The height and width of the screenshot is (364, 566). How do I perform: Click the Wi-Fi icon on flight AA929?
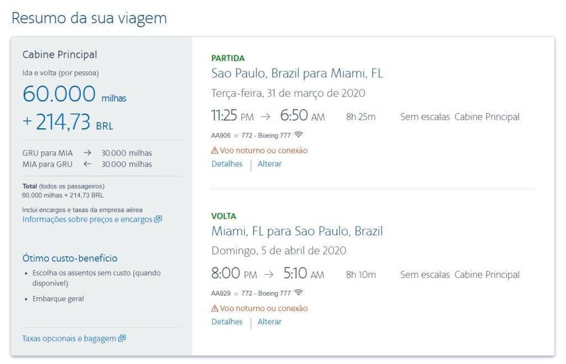(x=298, y=293)
